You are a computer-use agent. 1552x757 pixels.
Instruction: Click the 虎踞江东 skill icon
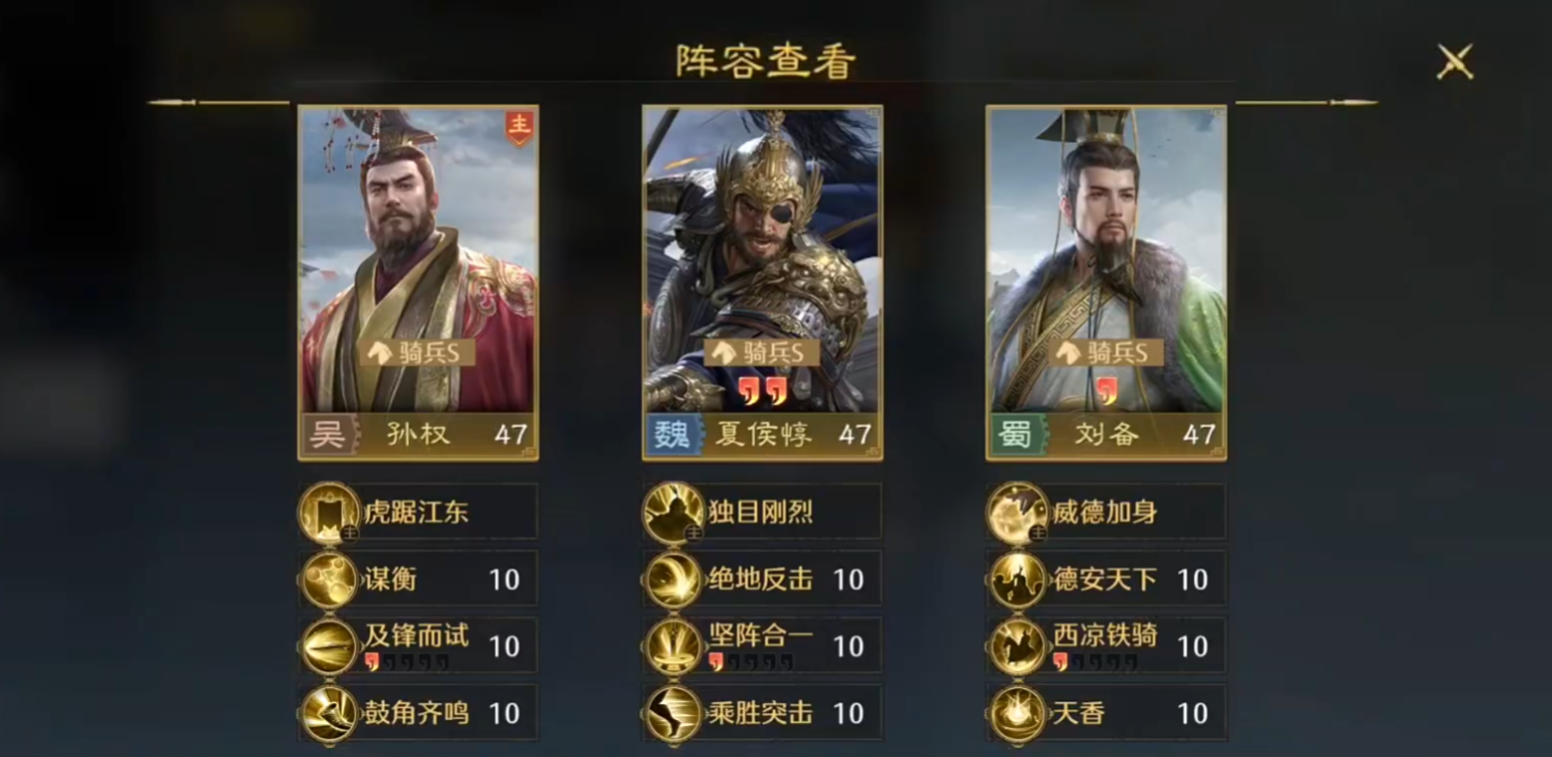coord(330,514)
